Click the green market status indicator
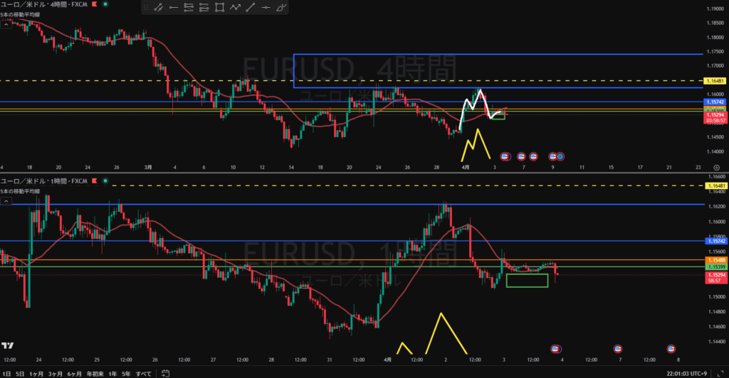 pyautogui.click(x=106, y=4)
